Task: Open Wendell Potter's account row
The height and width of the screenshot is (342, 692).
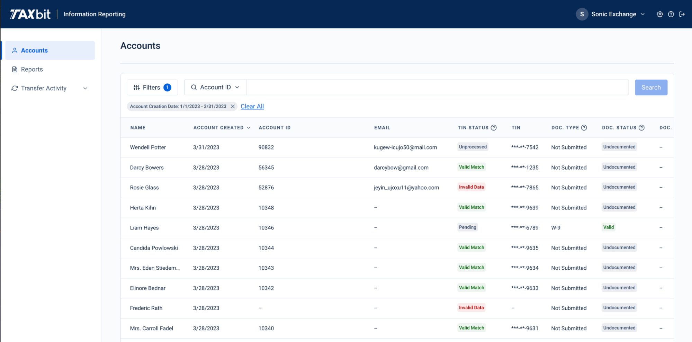Action: click(x=148, y=147)
